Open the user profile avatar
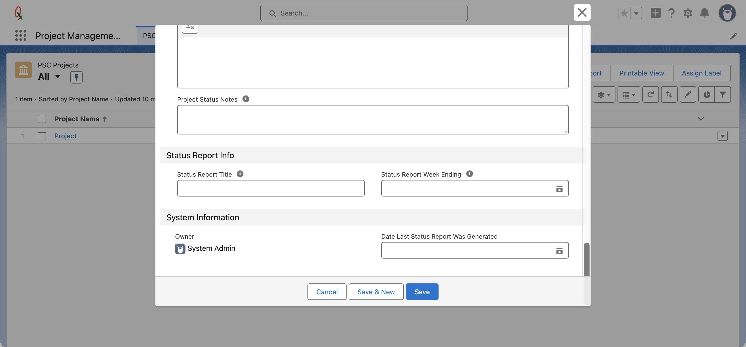Viewport: 746px width, 347px height. pyautogui.click(x=727, y=13)
